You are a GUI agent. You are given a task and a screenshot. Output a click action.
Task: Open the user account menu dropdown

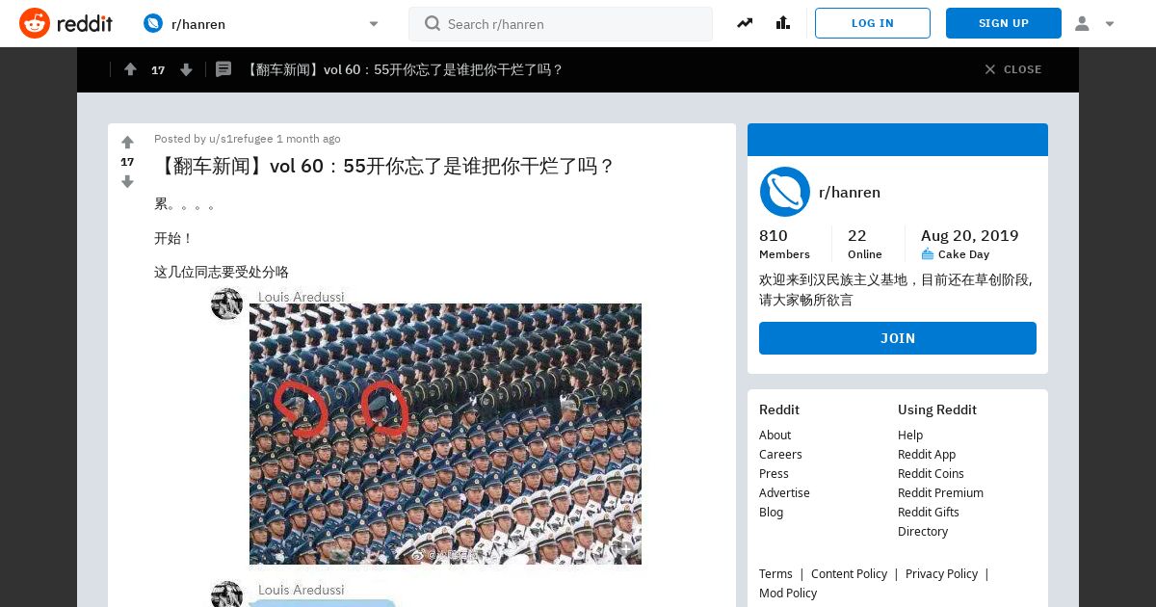[x=1095, y=23]
